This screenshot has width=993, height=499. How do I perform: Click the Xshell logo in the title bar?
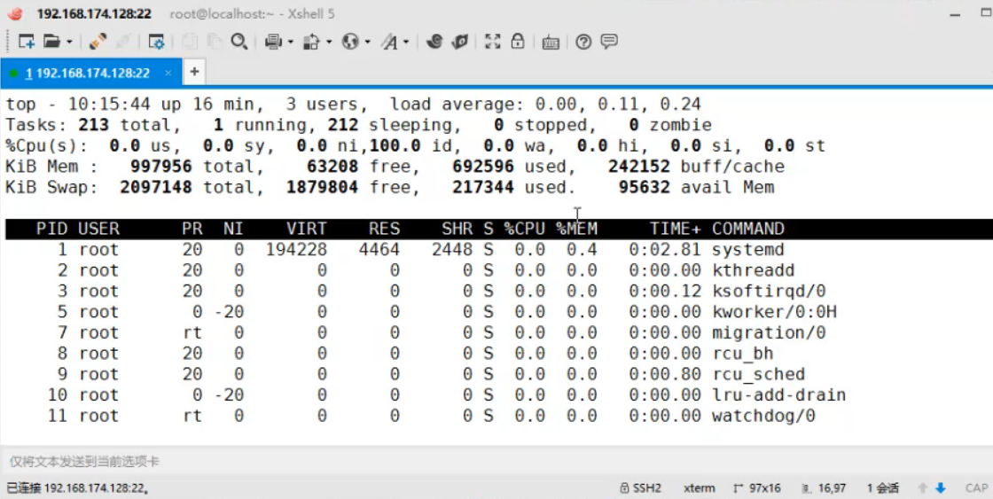[x=15, y=14]
